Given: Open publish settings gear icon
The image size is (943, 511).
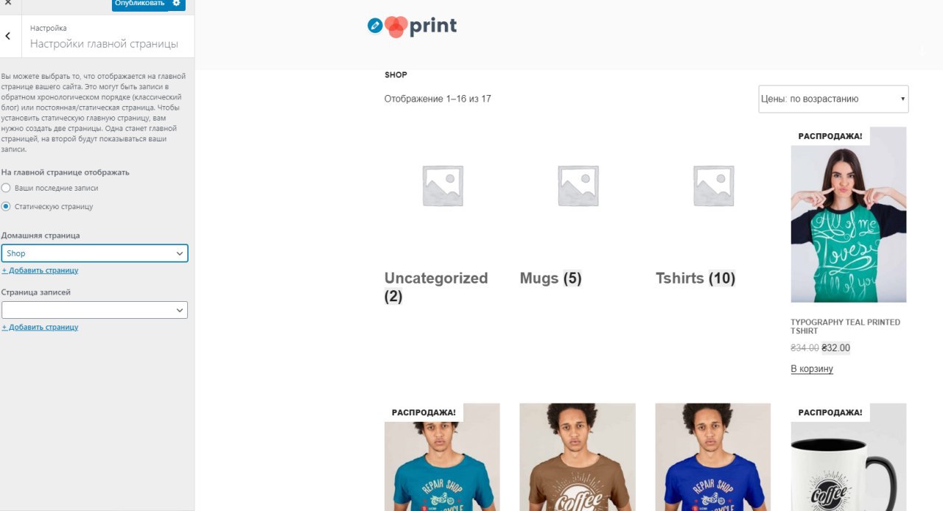Looking at the screenshot, I should click(176, 4).
